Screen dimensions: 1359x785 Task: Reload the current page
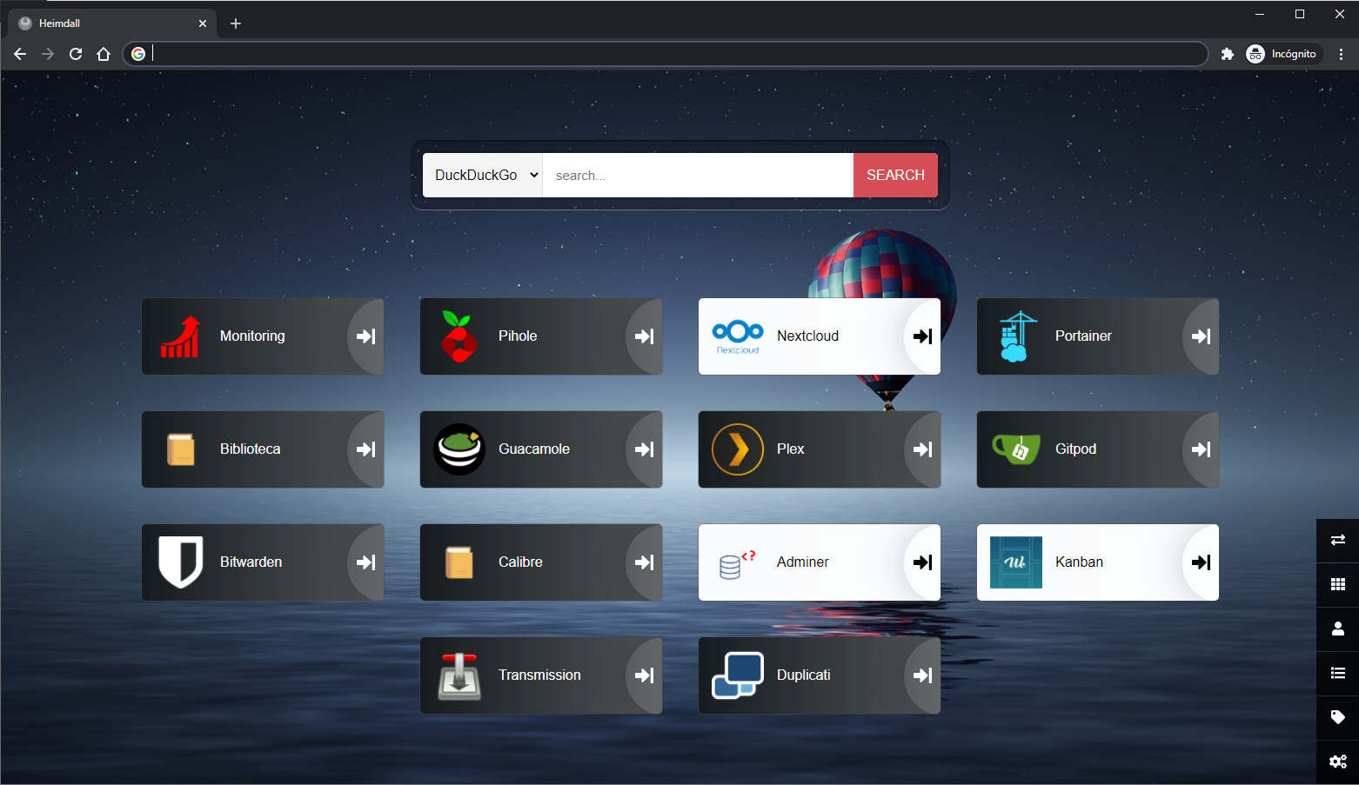76,54
